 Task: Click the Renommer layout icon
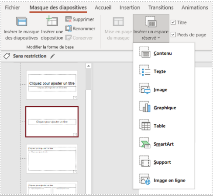pyautogui.click(x=69, y=28)
